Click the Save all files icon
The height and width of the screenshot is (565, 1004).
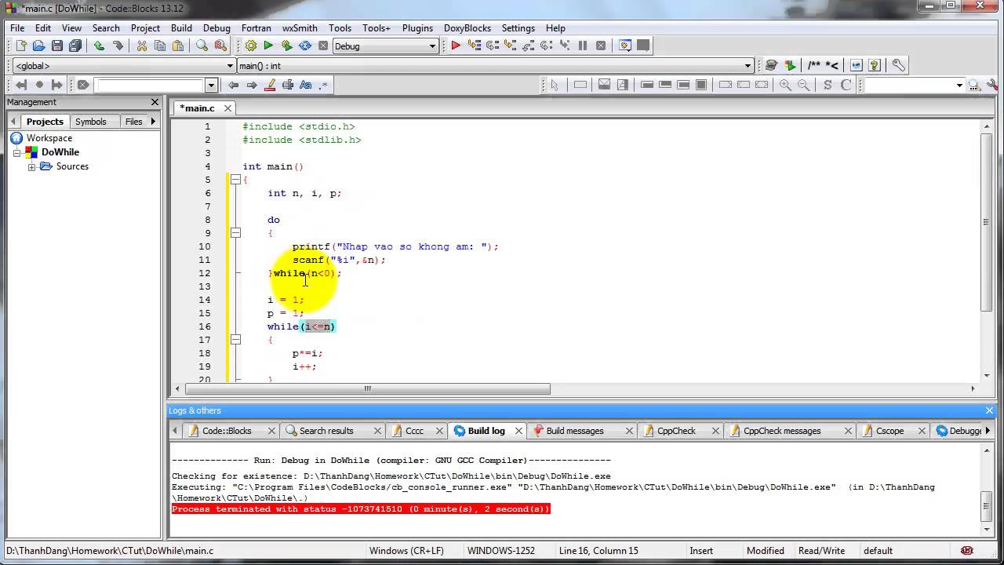(75, 46)
